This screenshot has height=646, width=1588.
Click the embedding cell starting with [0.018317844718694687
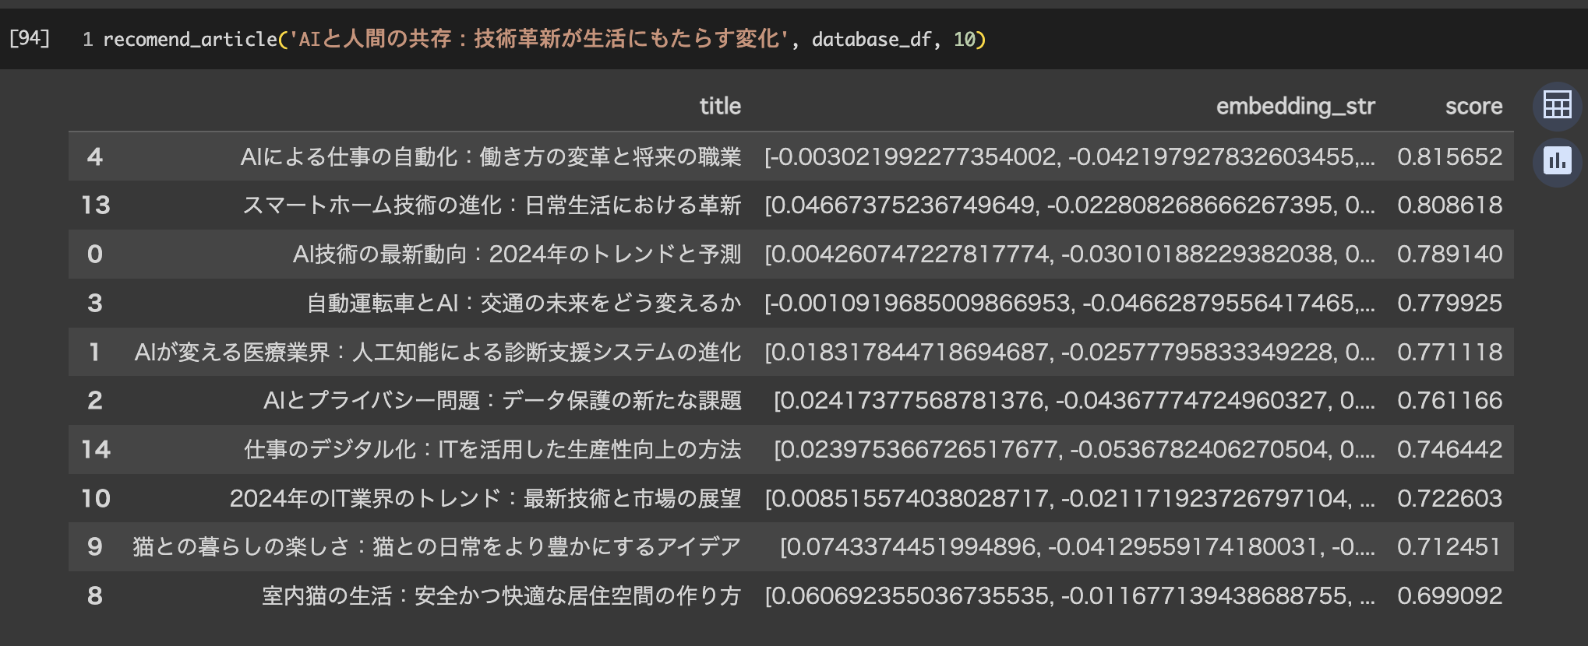(x=1069, y=353)
